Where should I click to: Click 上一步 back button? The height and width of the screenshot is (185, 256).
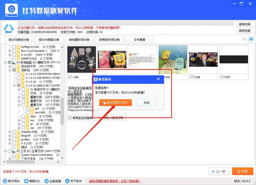tap(219, 171)
